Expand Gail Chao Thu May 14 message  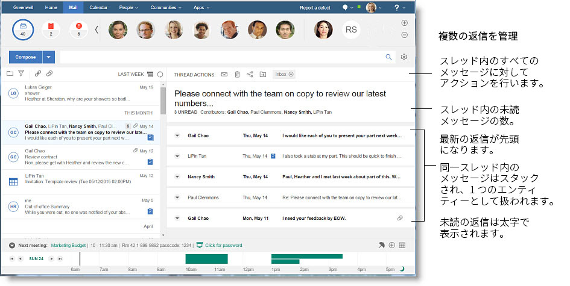[x=177, y=135]
